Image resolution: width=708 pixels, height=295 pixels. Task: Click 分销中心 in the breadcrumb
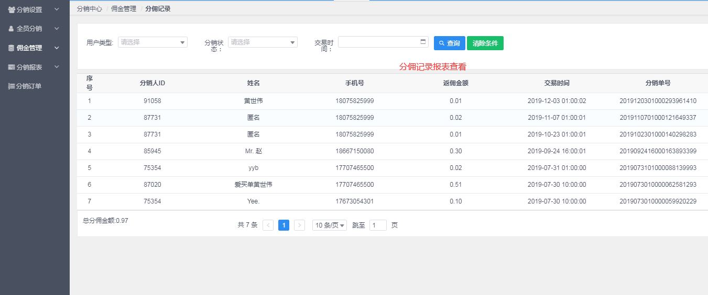point(89,9)
